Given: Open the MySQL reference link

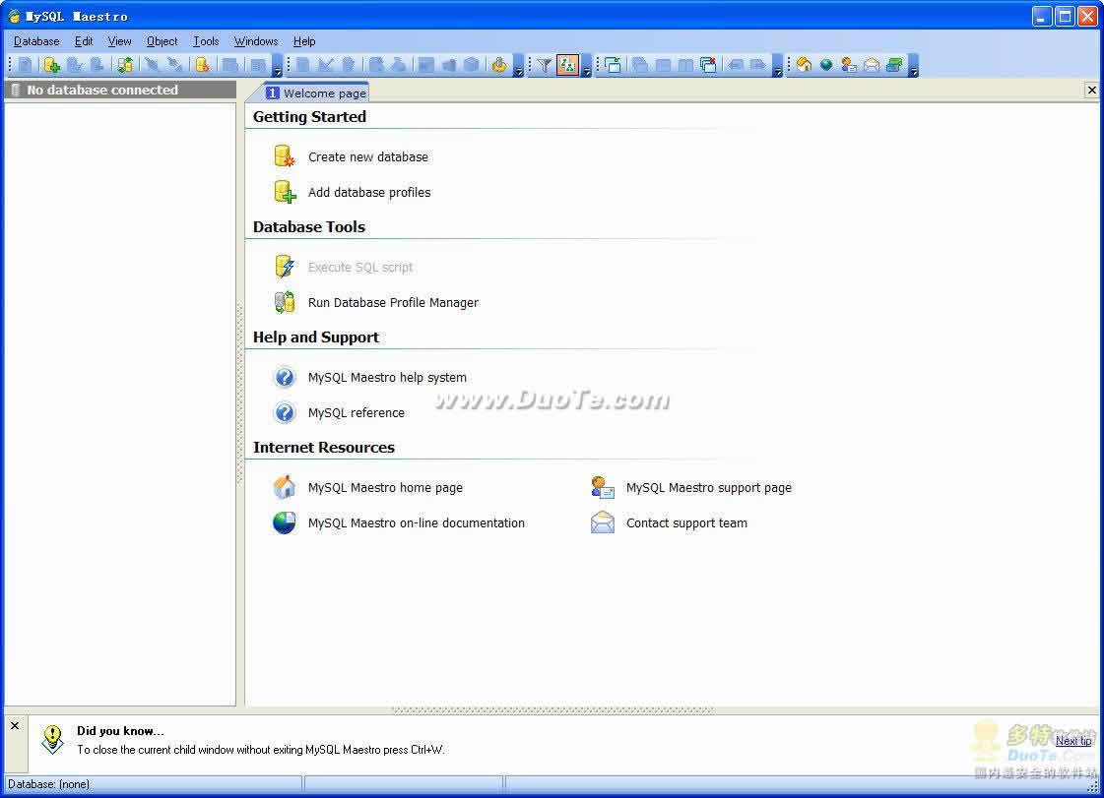Looking at the screenshot, I should [357, 412].
